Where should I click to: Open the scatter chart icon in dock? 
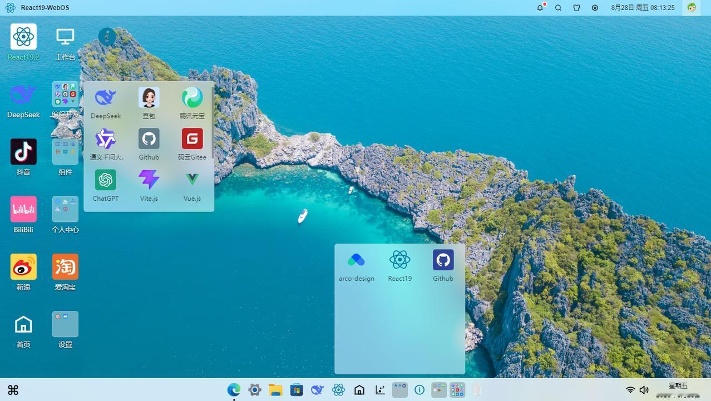(380, 390)
